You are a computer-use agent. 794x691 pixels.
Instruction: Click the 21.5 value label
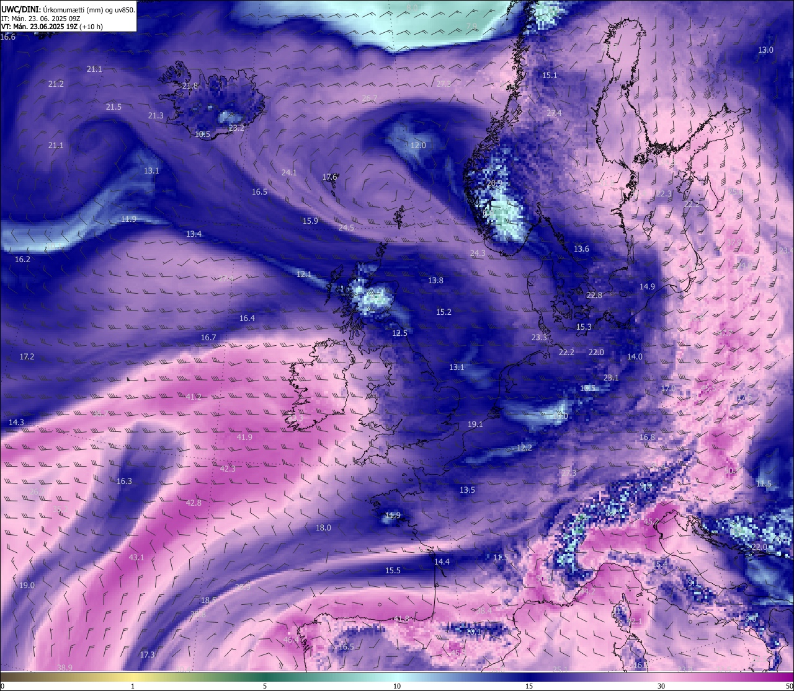click(x=114, y=107)
